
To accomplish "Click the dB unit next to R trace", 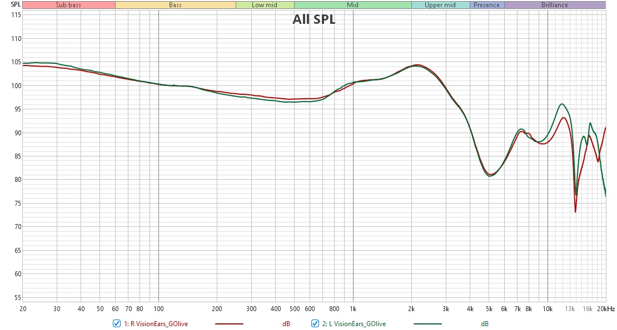I will tap(286, 324).
